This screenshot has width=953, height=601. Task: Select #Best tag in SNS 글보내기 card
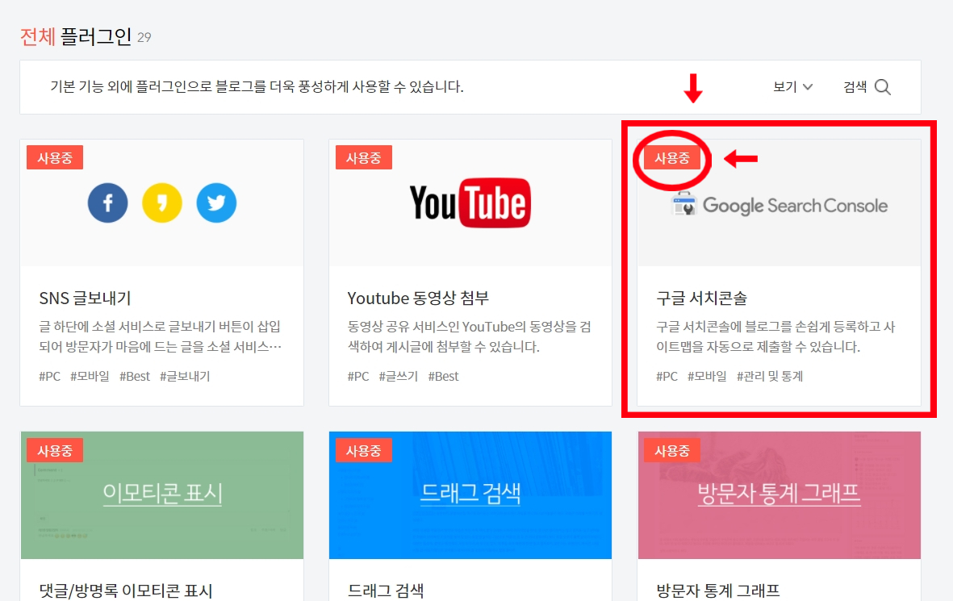coord(134,376)
